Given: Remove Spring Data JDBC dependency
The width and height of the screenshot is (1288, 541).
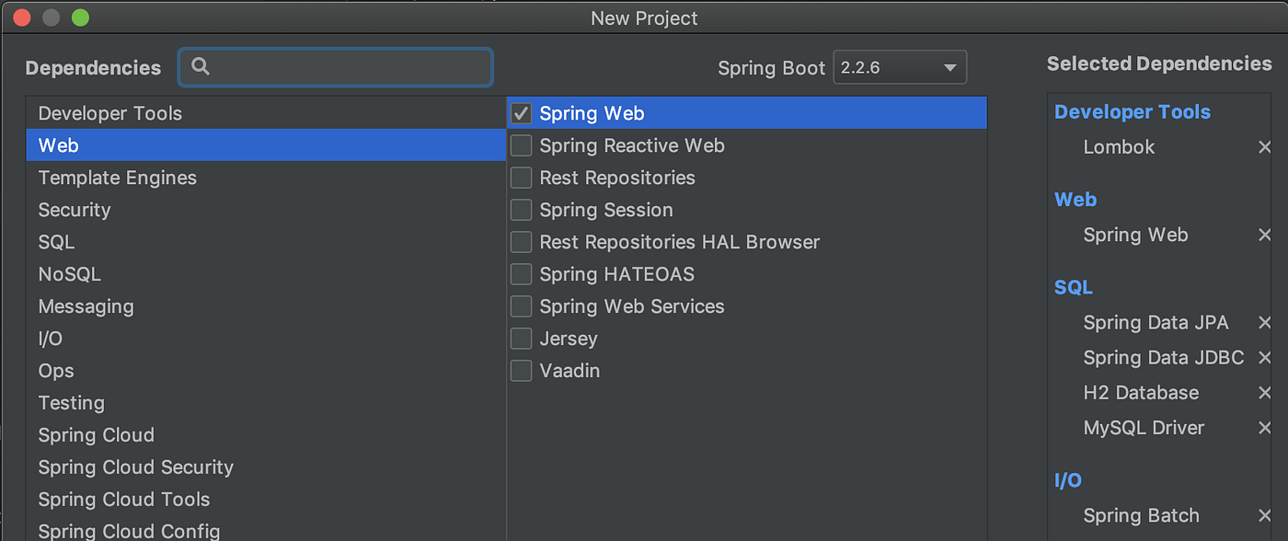Looking at the screenshot, I should [x=1265, y=358].
